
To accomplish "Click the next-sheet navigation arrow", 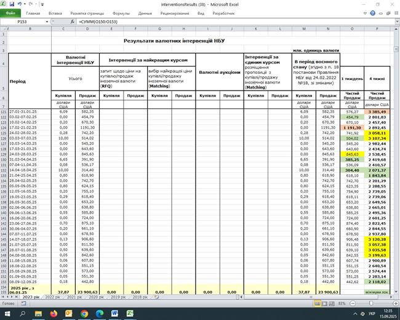I will (12, 297).
